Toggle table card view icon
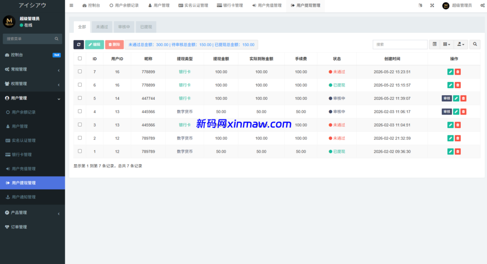Viewport: 487px width, 264px height. (435, 44)
